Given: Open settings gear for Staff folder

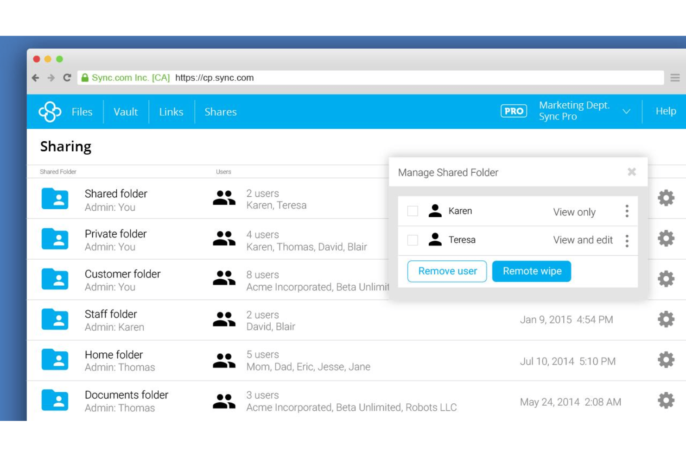Looking at the screenshot, I should point(666,319).
